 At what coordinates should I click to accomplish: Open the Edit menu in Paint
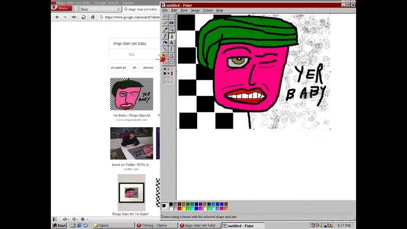click(174, 10)
